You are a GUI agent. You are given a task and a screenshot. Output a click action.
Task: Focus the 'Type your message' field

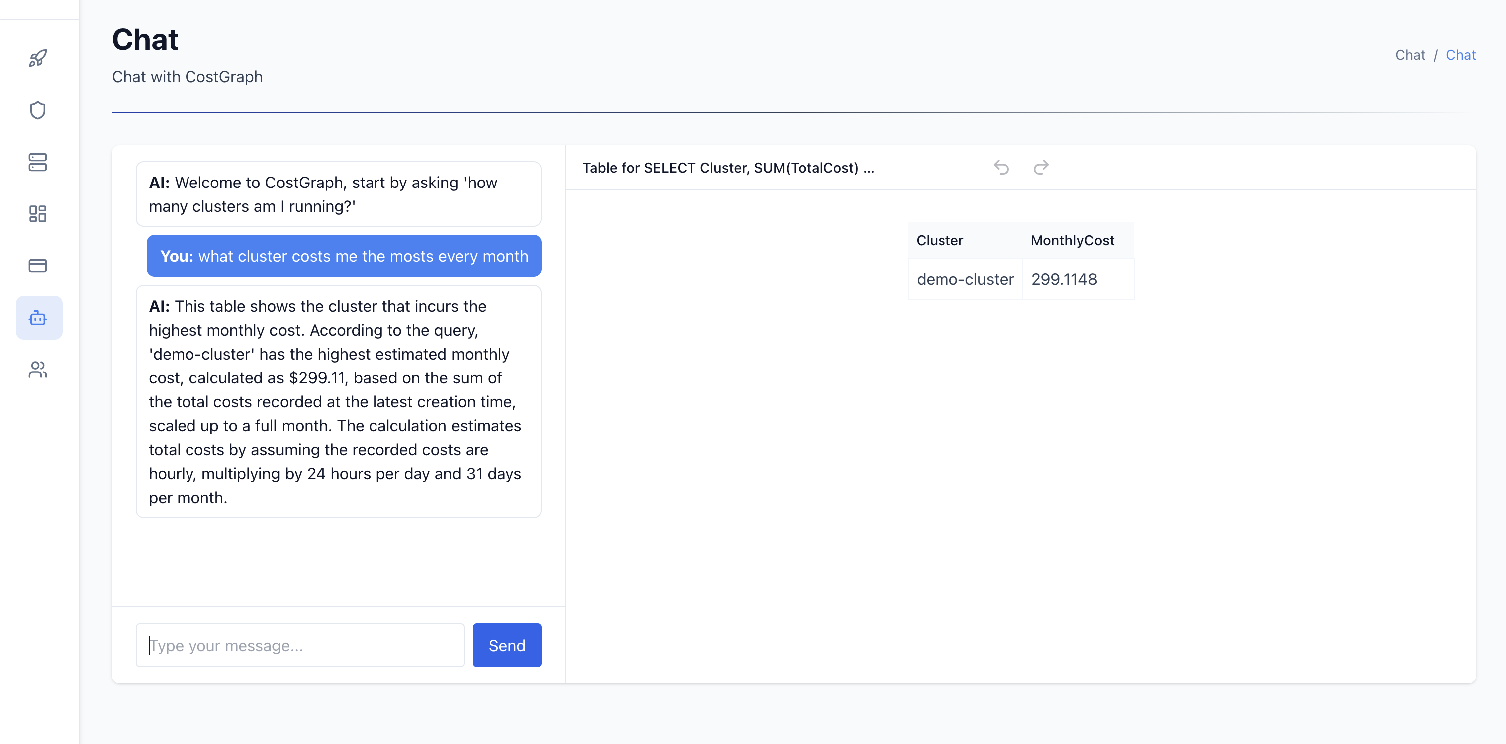pyautogui.click(x=300, y=645)
